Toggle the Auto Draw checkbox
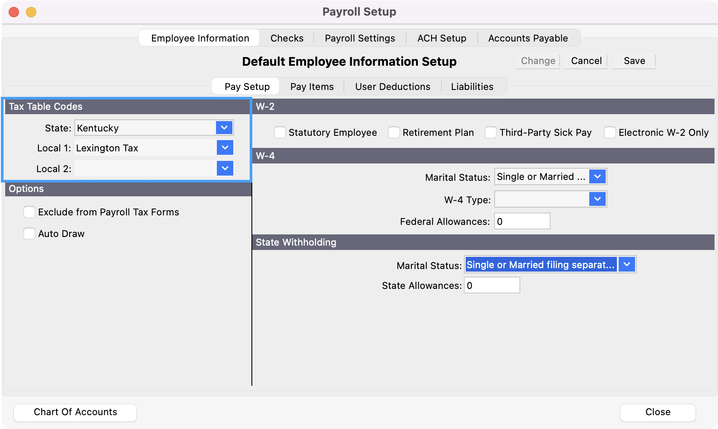Screen dimensions: 718x429 click(x=29, y=234)
